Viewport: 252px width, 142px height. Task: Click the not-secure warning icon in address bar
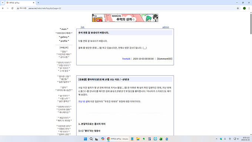pos(22,8)
